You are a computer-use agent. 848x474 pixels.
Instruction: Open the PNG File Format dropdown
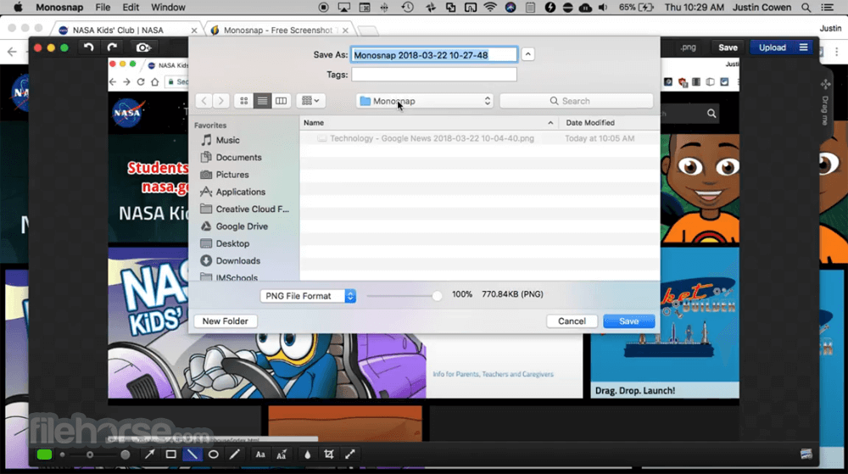coord(308,296)
